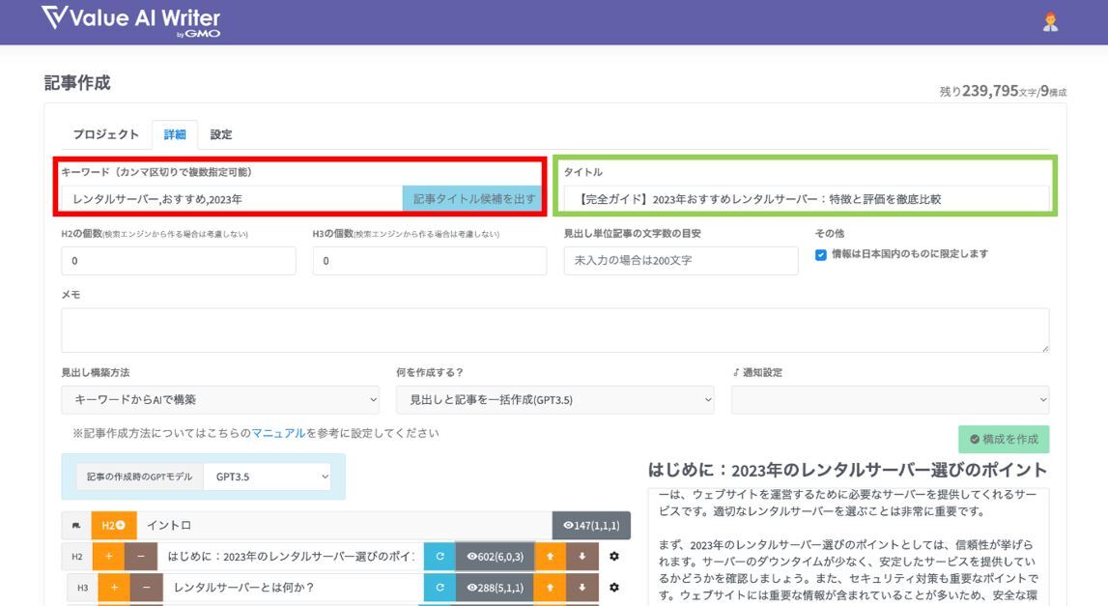Focus the H3の個数 input field

[x=430, y=261]
